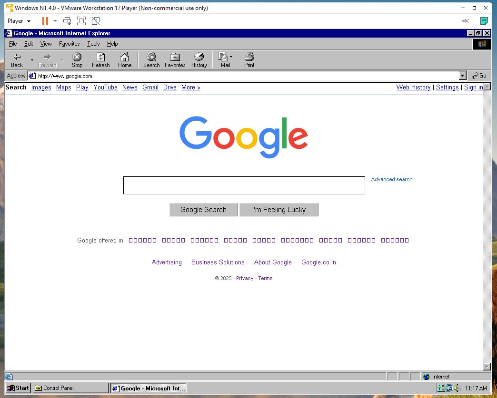This screenshot has height=398, width=497.
Task: Open the Privacy link in footer
Action: tap(245, 278)
